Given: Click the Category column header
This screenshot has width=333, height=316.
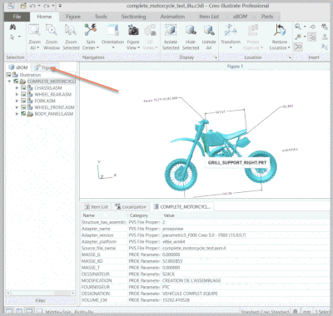Looking at the screenshot, I should [x=144, y=215].
